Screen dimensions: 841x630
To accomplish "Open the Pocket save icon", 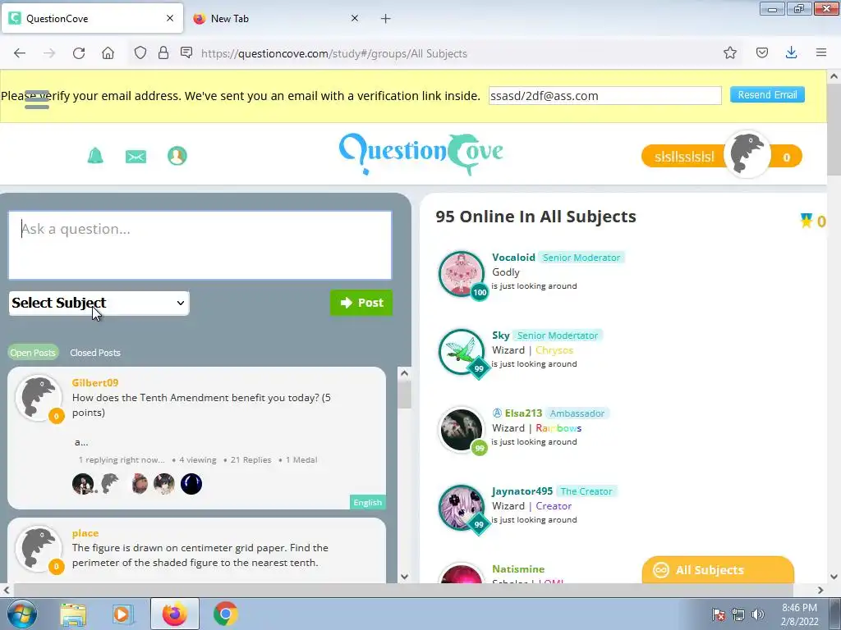I will [762, 52].
